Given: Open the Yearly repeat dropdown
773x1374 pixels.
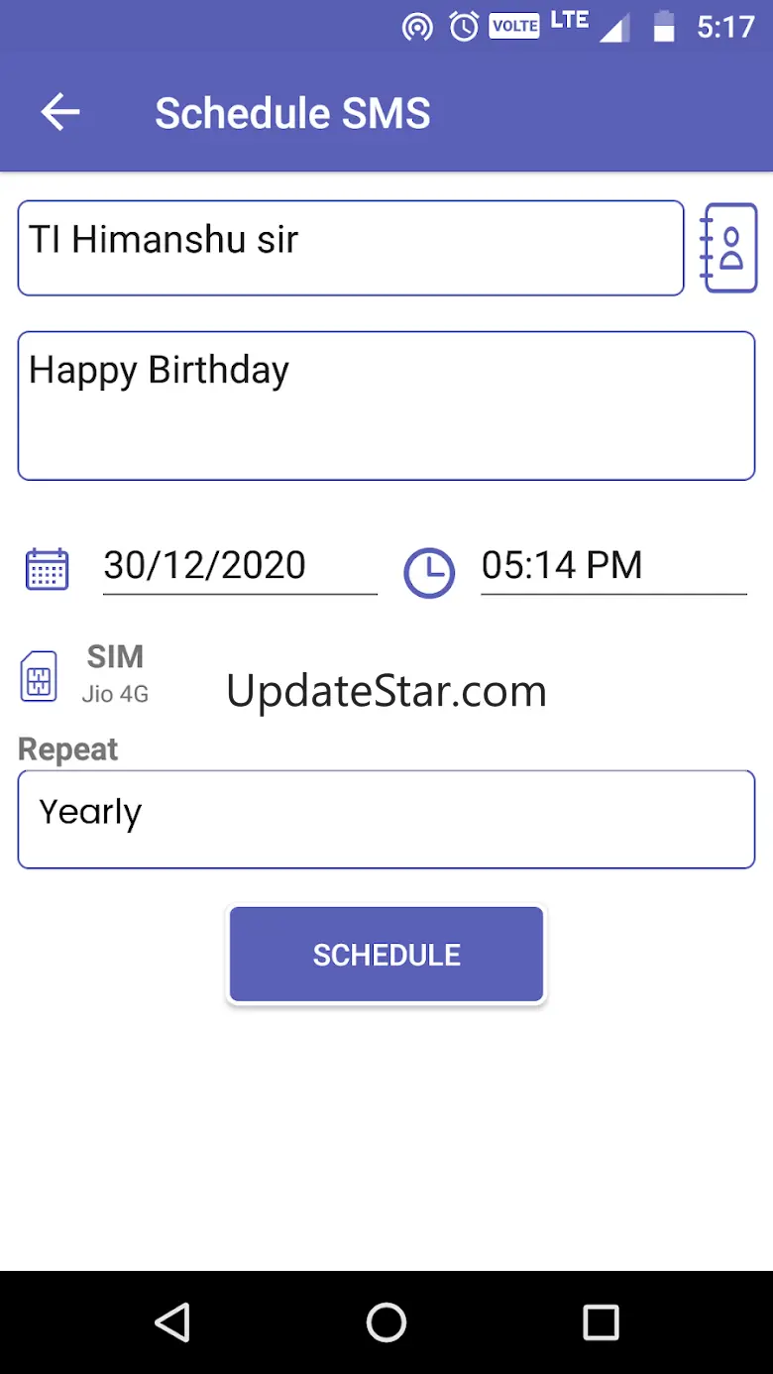Looking at the screenshot, I should pos(386,819).
